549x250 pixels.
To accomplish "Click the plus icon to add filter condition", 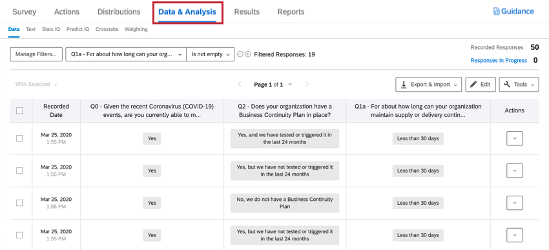I will tap(248, 54).
